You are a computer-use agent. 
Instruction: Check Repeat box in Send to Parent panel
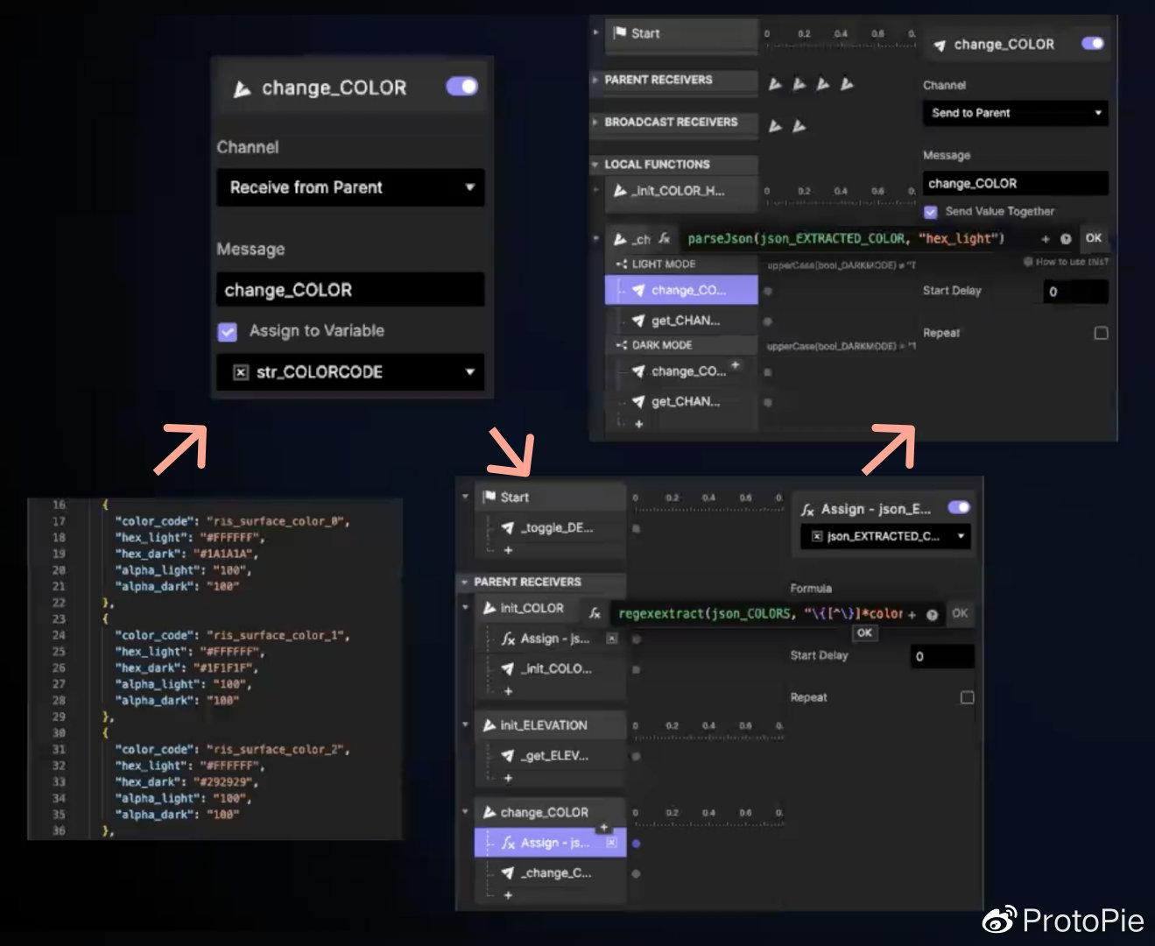[1102, 333]
